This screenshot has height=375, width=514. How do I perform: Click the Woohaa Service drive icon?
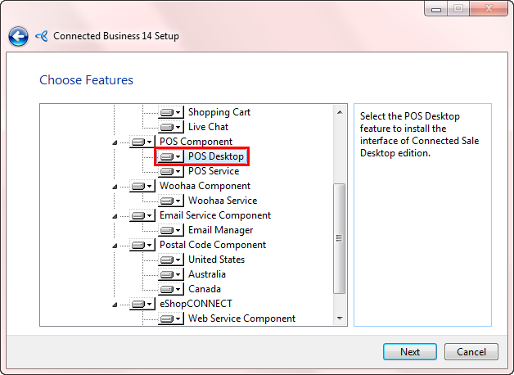pyautogui.click(x=167, y=201)
